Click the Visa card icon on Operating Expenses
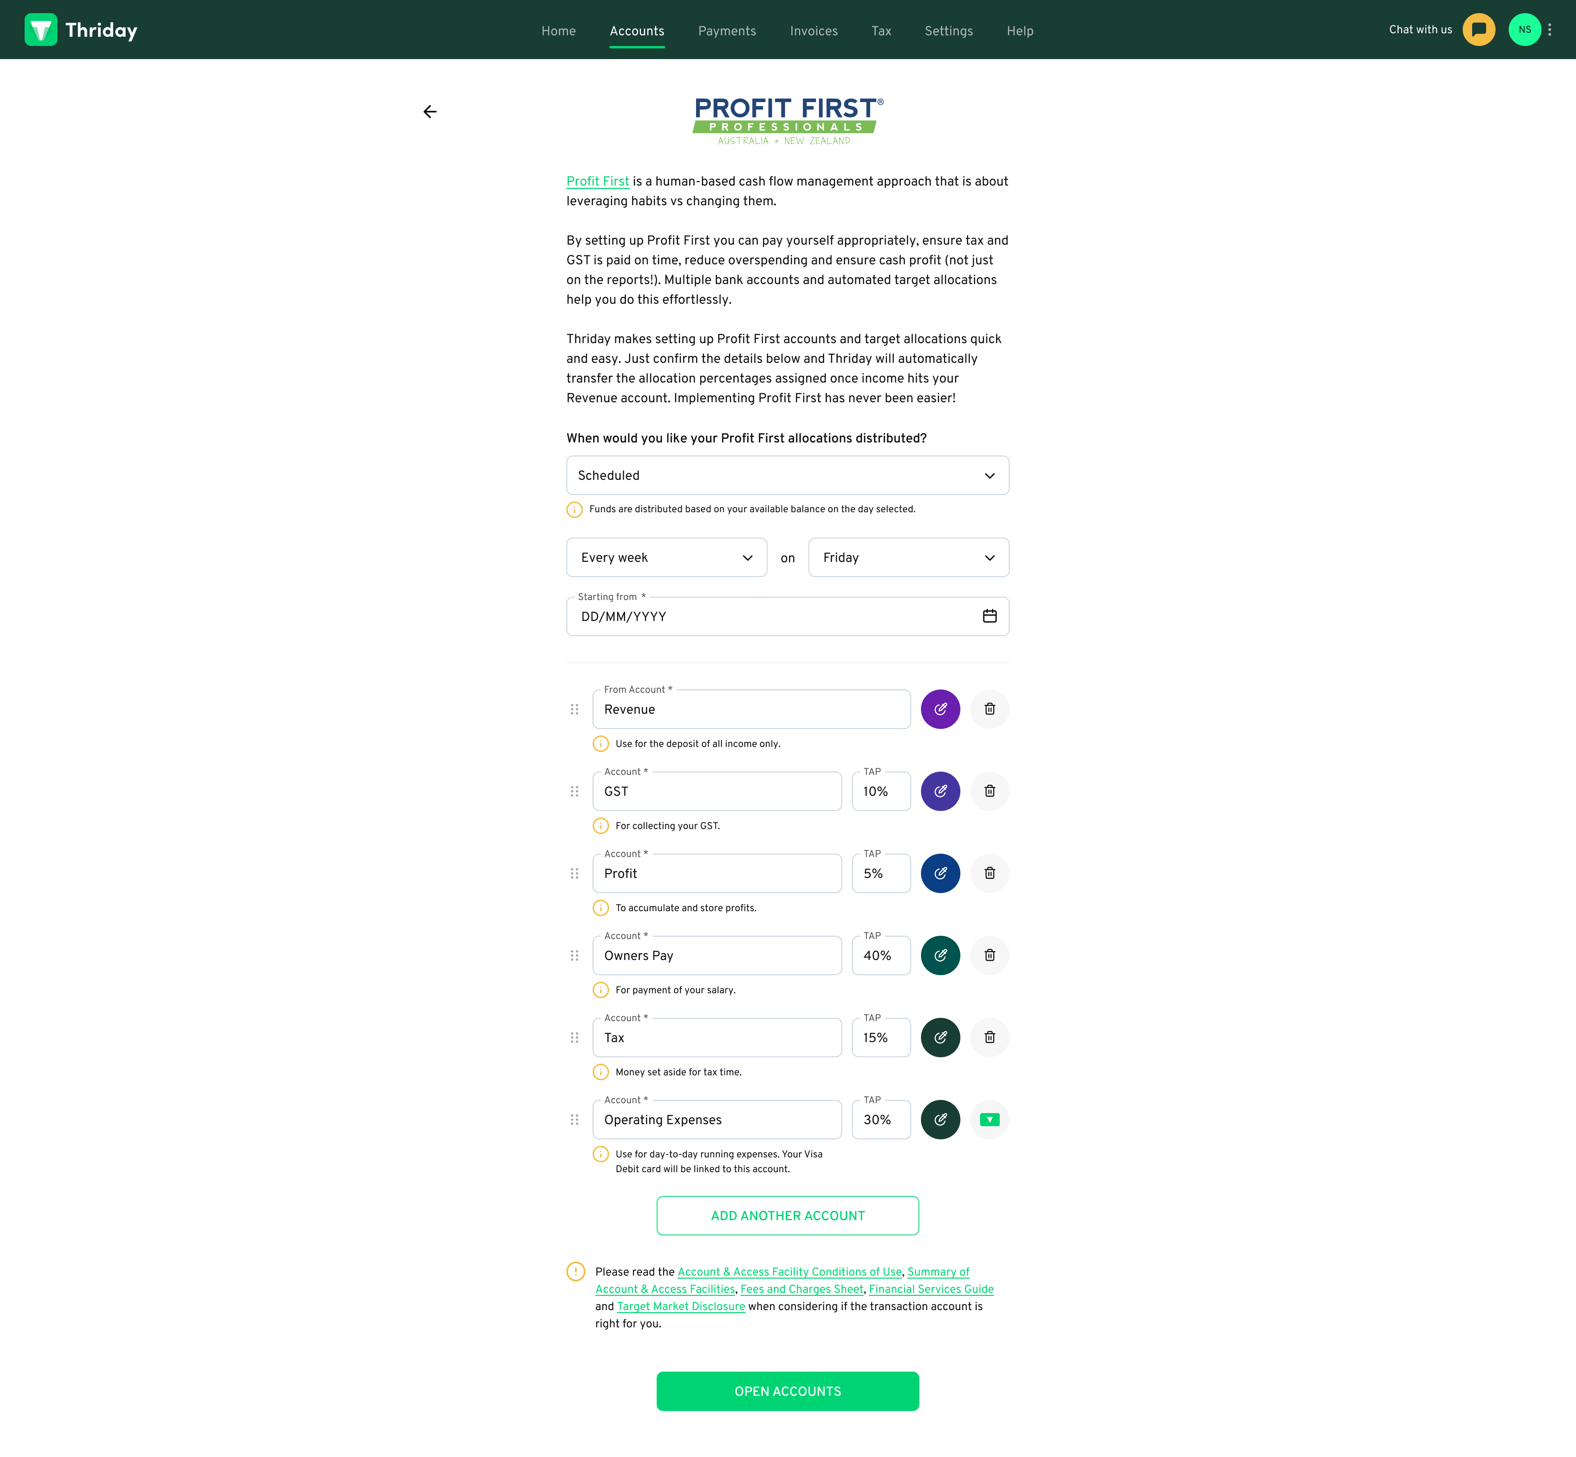Image resolution: width=1576 pixels, height=1457 pixels. pos(990,1120)
